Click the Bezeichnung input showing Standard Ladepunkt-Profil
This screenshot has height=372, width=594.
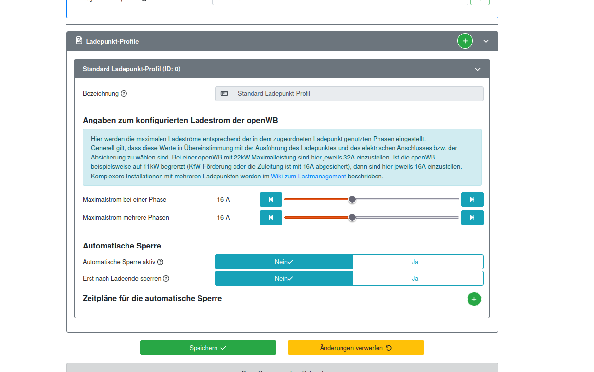pos(358,94)
